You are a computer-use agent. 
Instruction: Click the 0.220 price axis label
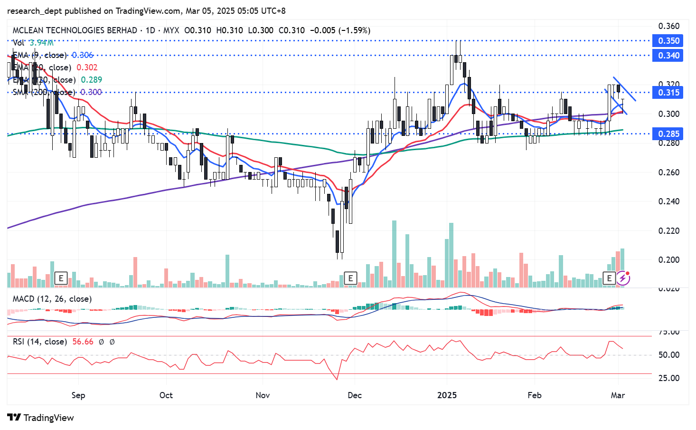(669, 231)
